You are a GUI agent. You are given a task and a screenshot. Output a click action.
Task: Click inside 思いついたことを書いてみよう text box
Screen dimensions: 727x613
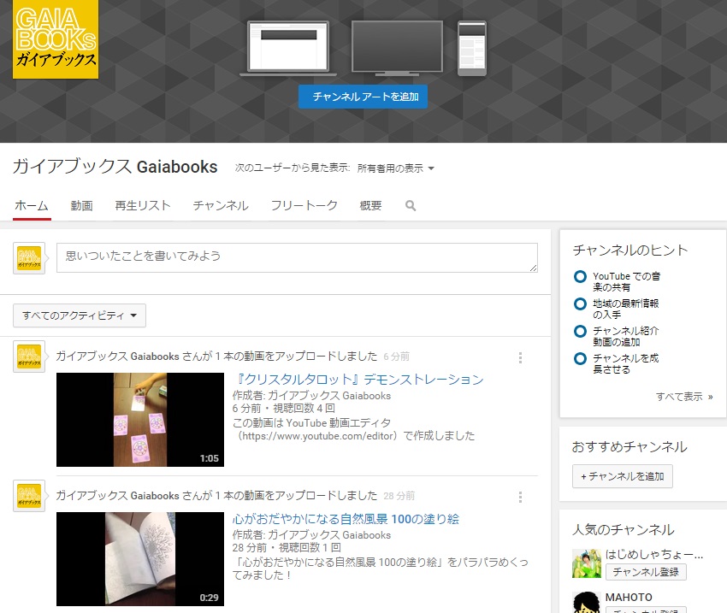(297, 257)
